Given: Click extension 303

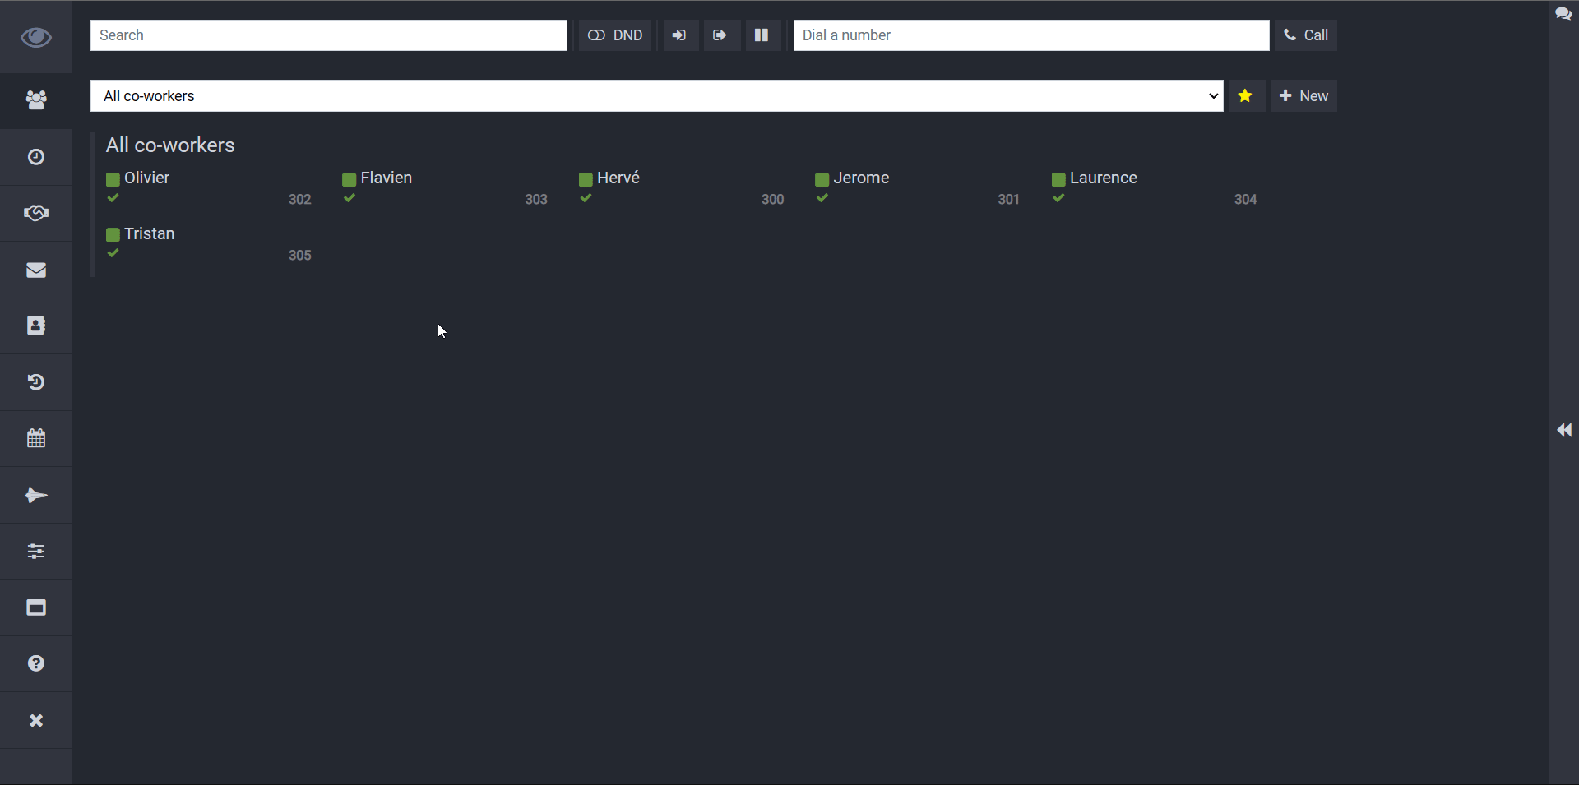Looking at the screenshot, I should click(536, 200).
